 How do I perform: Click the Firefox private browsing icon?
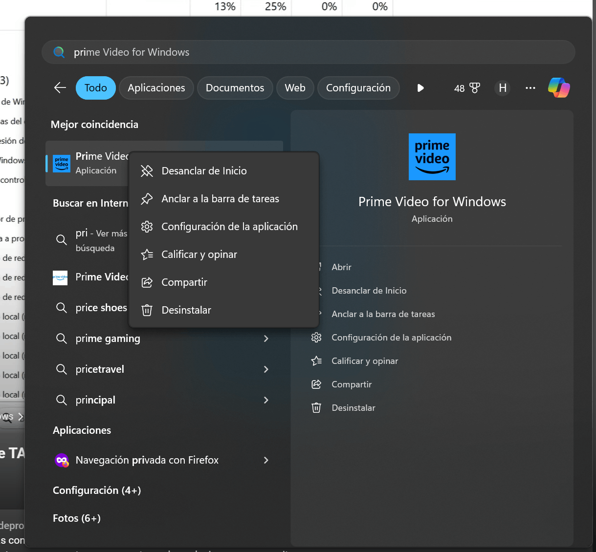(x=62, y=460)
